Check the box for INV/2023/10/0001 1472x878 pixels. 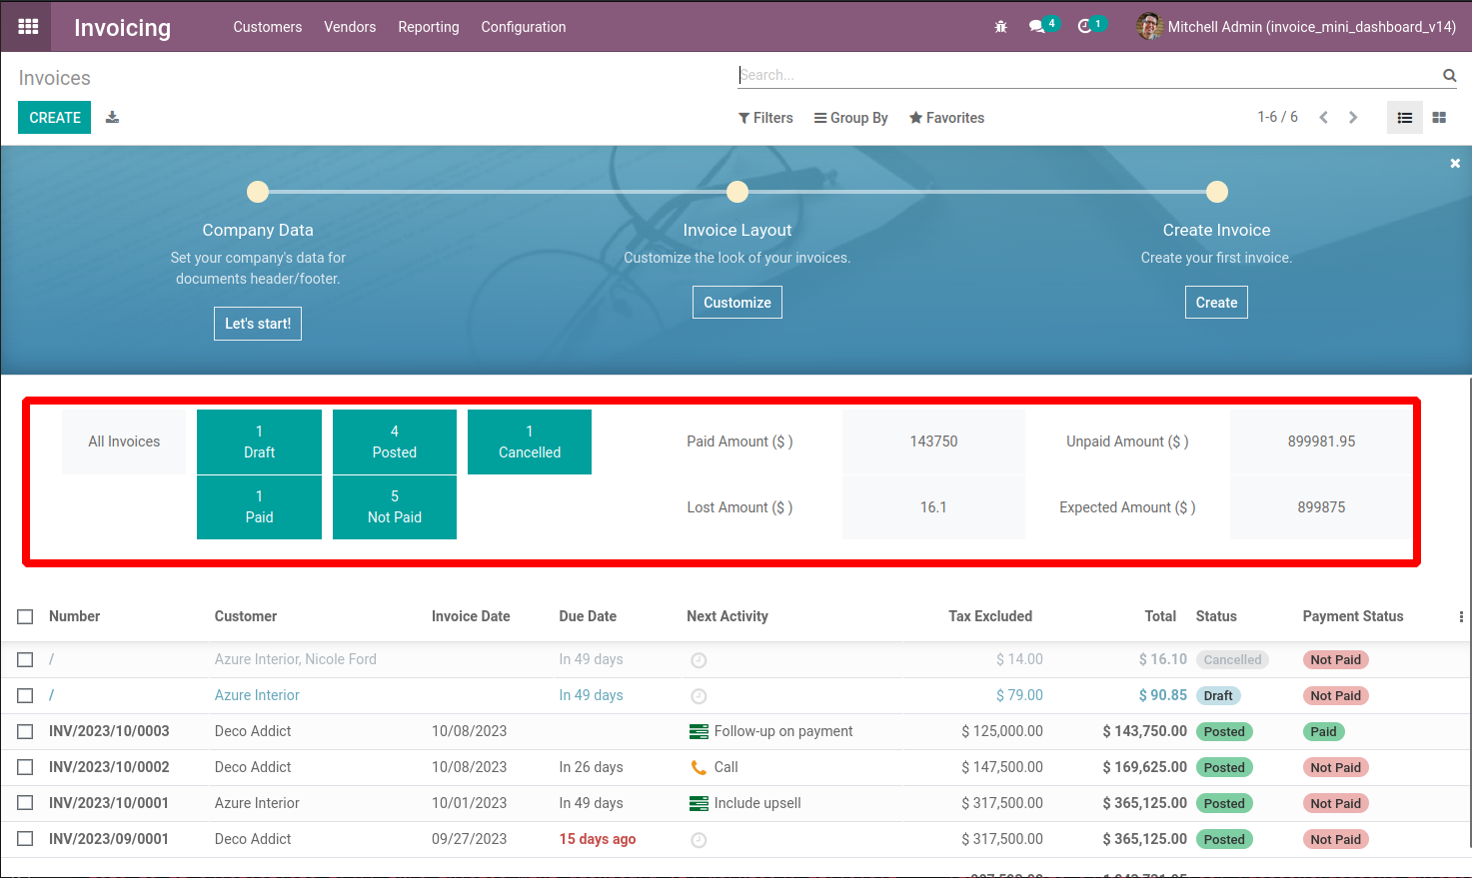[25, 804]
